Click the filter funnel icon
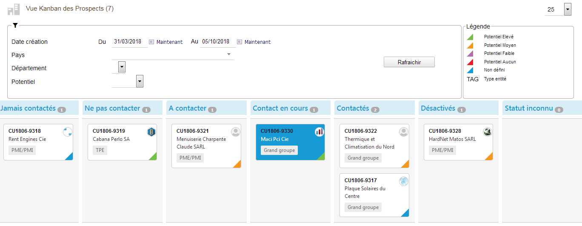582x226 pixels. 15,26
